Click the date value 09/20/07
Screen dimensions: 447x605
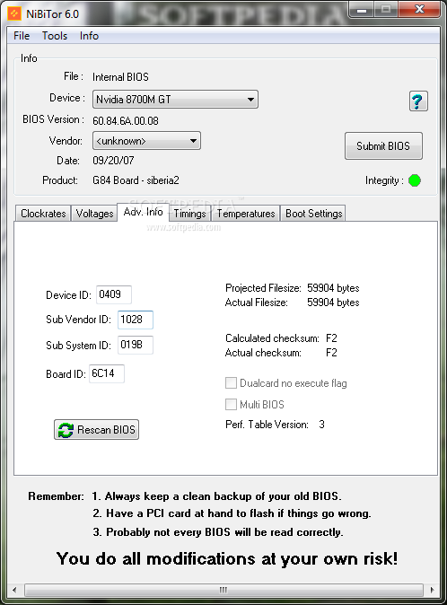[113, 160]
